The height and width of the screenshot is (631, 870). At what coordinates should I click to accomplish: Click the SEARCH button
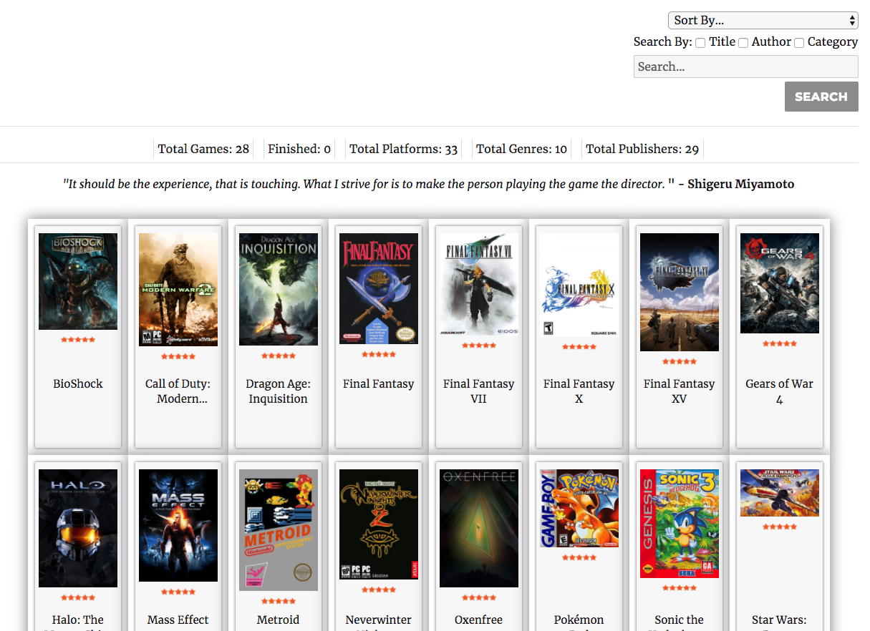(x=821, y=97)
